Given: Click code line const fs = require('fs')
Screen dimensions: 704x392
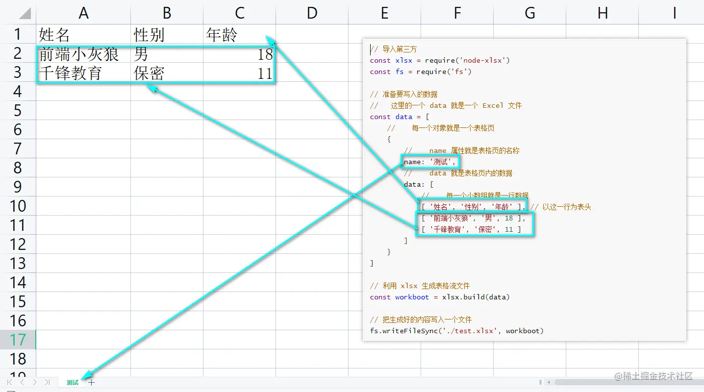Looking at the screenshot, I should (x=421, y=72).
